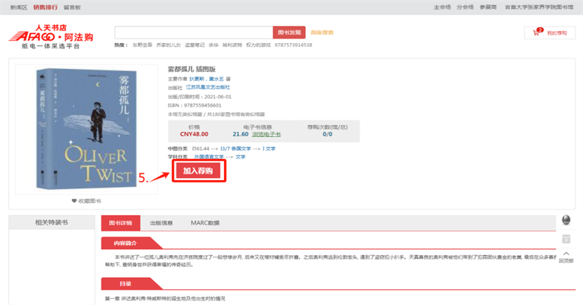Screen dimensions: 583x305
Task: Click the 人天书店 阿法购 logo
Action: [x=49, y=35]
